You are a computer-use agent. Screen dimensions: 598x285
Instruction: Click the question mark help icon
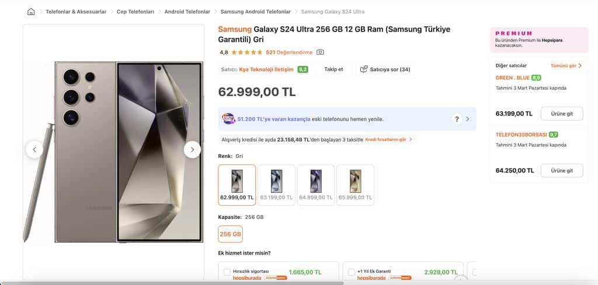coord(457,119)
